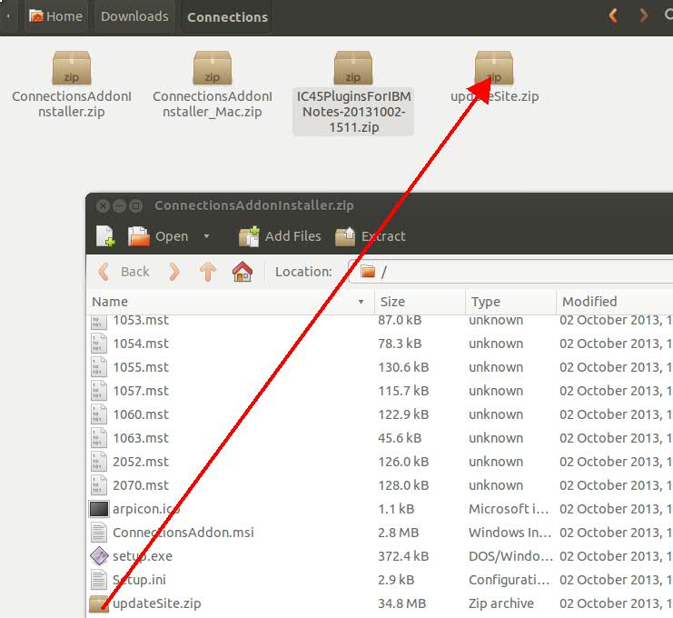
Task: Click file manager's orange back arrow
Action: [x=613, y=15]
